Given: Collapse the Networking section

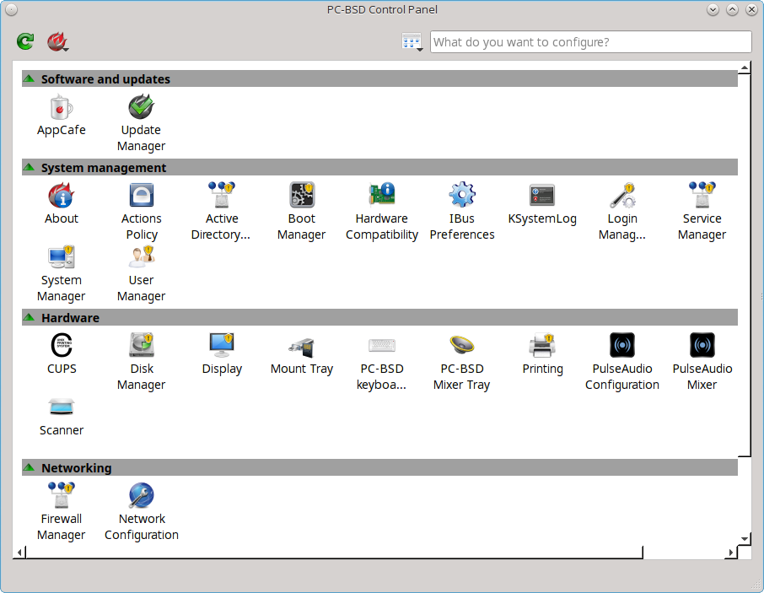Looking at the screenshot, I should point(29,467).
